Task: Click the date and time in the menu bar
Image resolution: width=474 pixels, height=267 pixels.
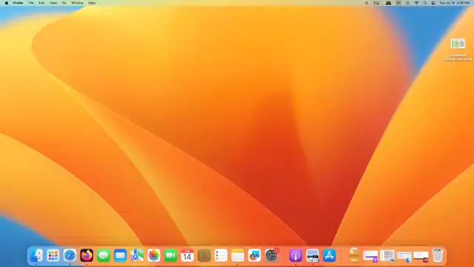Action: point(454,3)
